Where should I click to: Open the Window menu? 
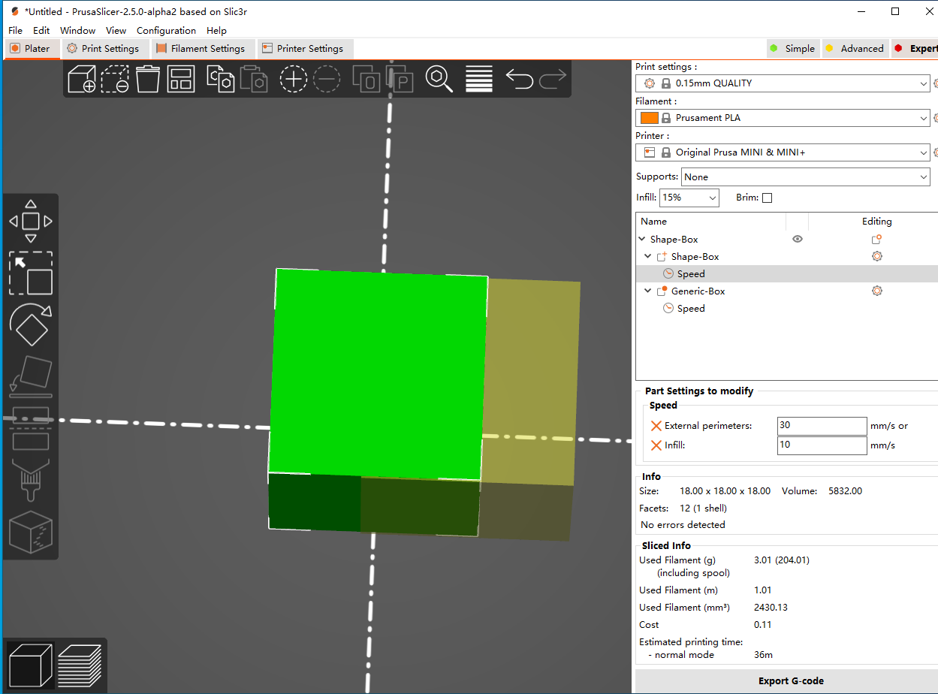[x=77, y=30]
